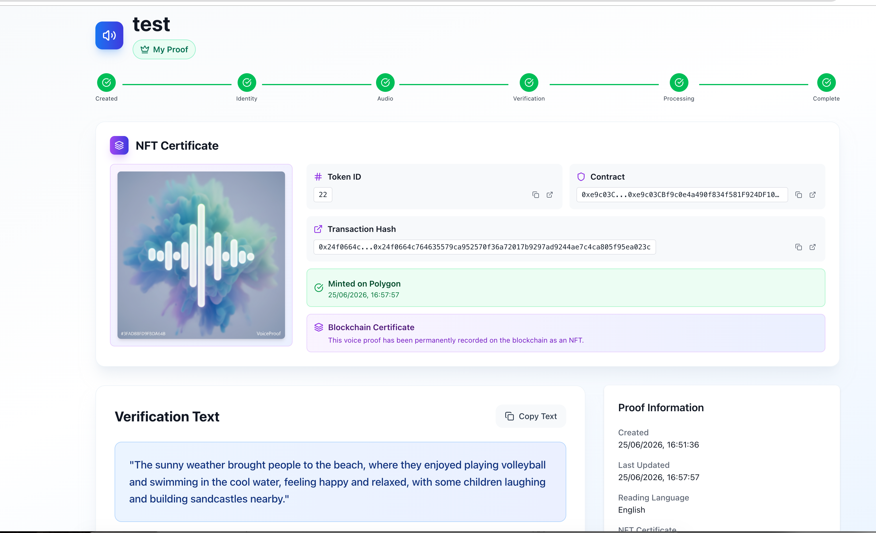This screenshot has width=876, height=533.
Task: Click the Token ID hash symbol icon
Action: 318,177
